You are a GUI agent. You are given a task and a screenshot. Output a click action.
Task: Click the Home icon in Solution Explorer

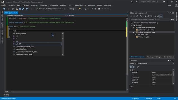(137, 16)
